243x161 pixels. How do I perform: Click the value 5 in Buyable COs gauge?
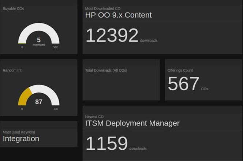pos(39,40)
